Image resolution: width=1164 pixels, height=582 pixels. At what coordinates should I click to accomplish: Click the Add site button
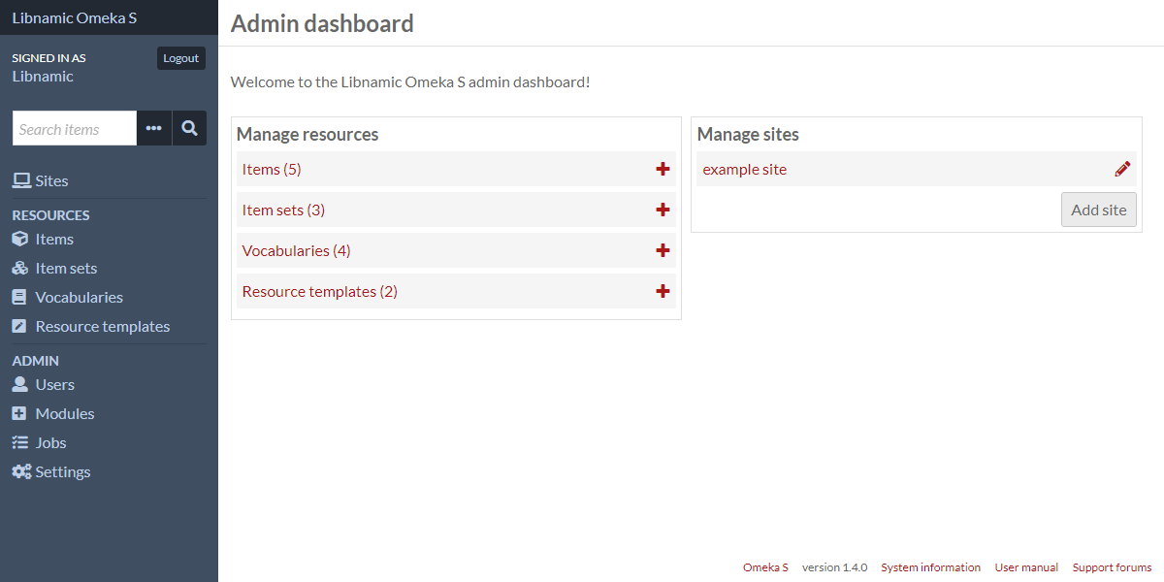click(1099, 210)
